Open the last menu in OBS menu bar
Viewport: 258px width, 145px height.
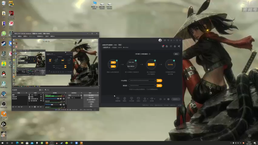tap(53, 36)
